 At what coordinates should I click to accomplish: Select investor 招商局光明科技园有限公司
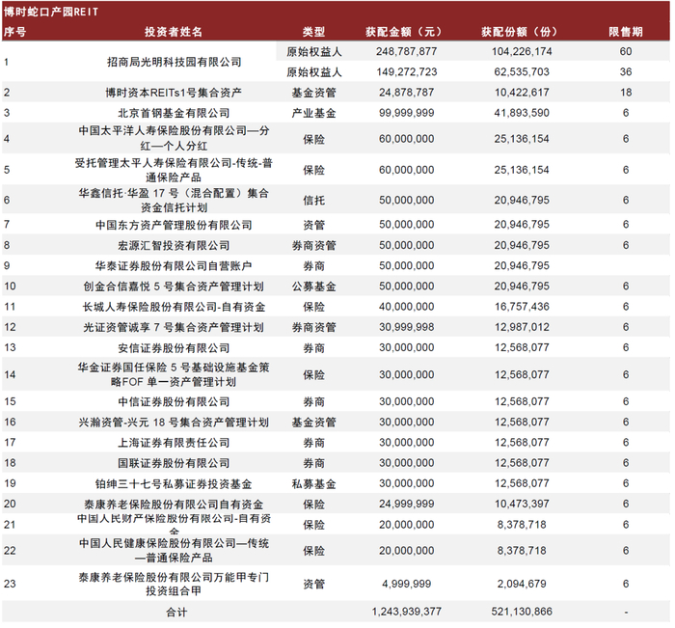click(174, 62)
